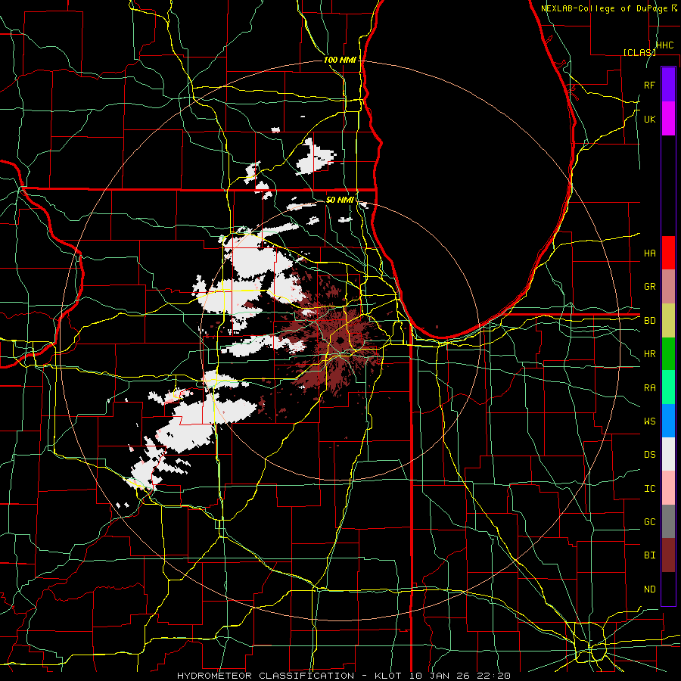Viewport: 681px width, 681px height.
Task: Click the HR legend label
Action: tap(650, 354)
